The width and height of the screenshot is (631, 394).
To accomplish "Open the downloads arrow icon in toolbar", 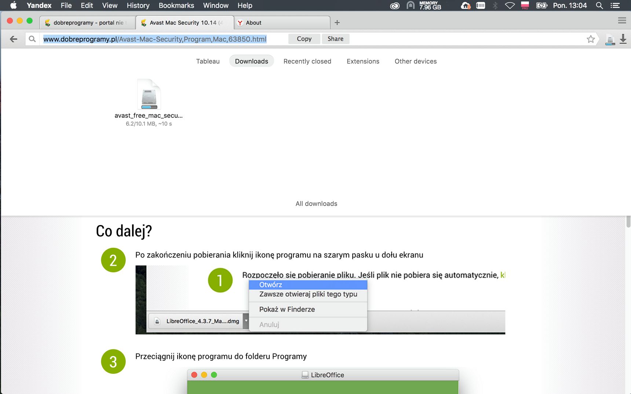I will point(623,39).
